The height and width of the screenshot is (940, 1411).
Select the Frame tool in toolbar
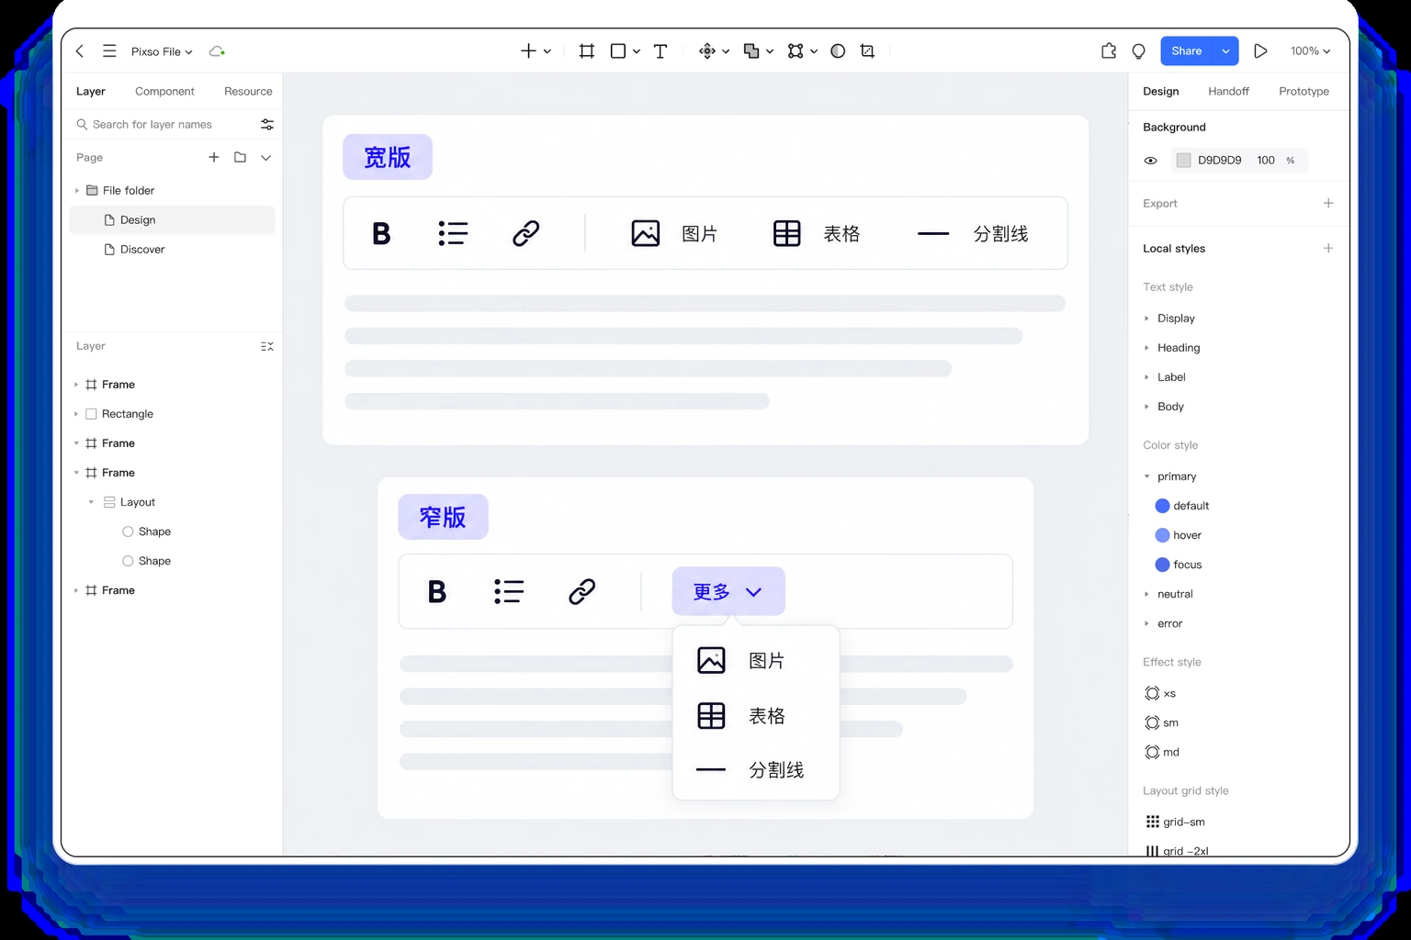click(x=587, y=51)
